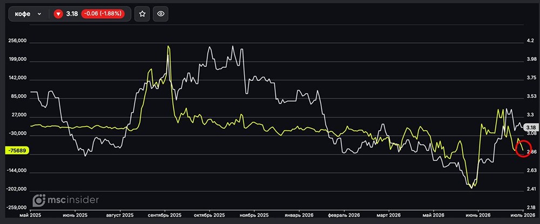Click the chevron next to кофе
The image size is (540, 224).
click(39, 14)
